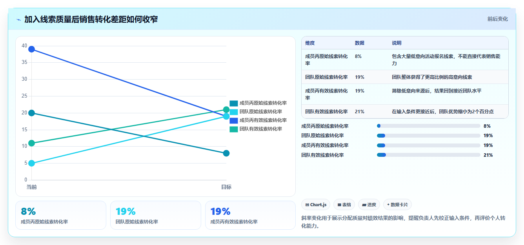Click the 团队有效线索转化率 progress bar showing 21%
The image size is (524, 245).
(428, 155)
